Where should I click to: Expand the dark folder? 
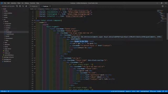[6, 43]
